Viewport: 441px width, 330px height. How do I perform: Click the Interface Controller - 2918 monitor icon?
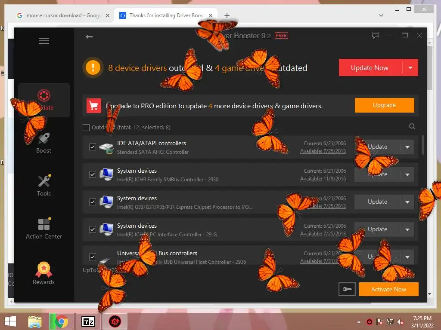point(106,229)
